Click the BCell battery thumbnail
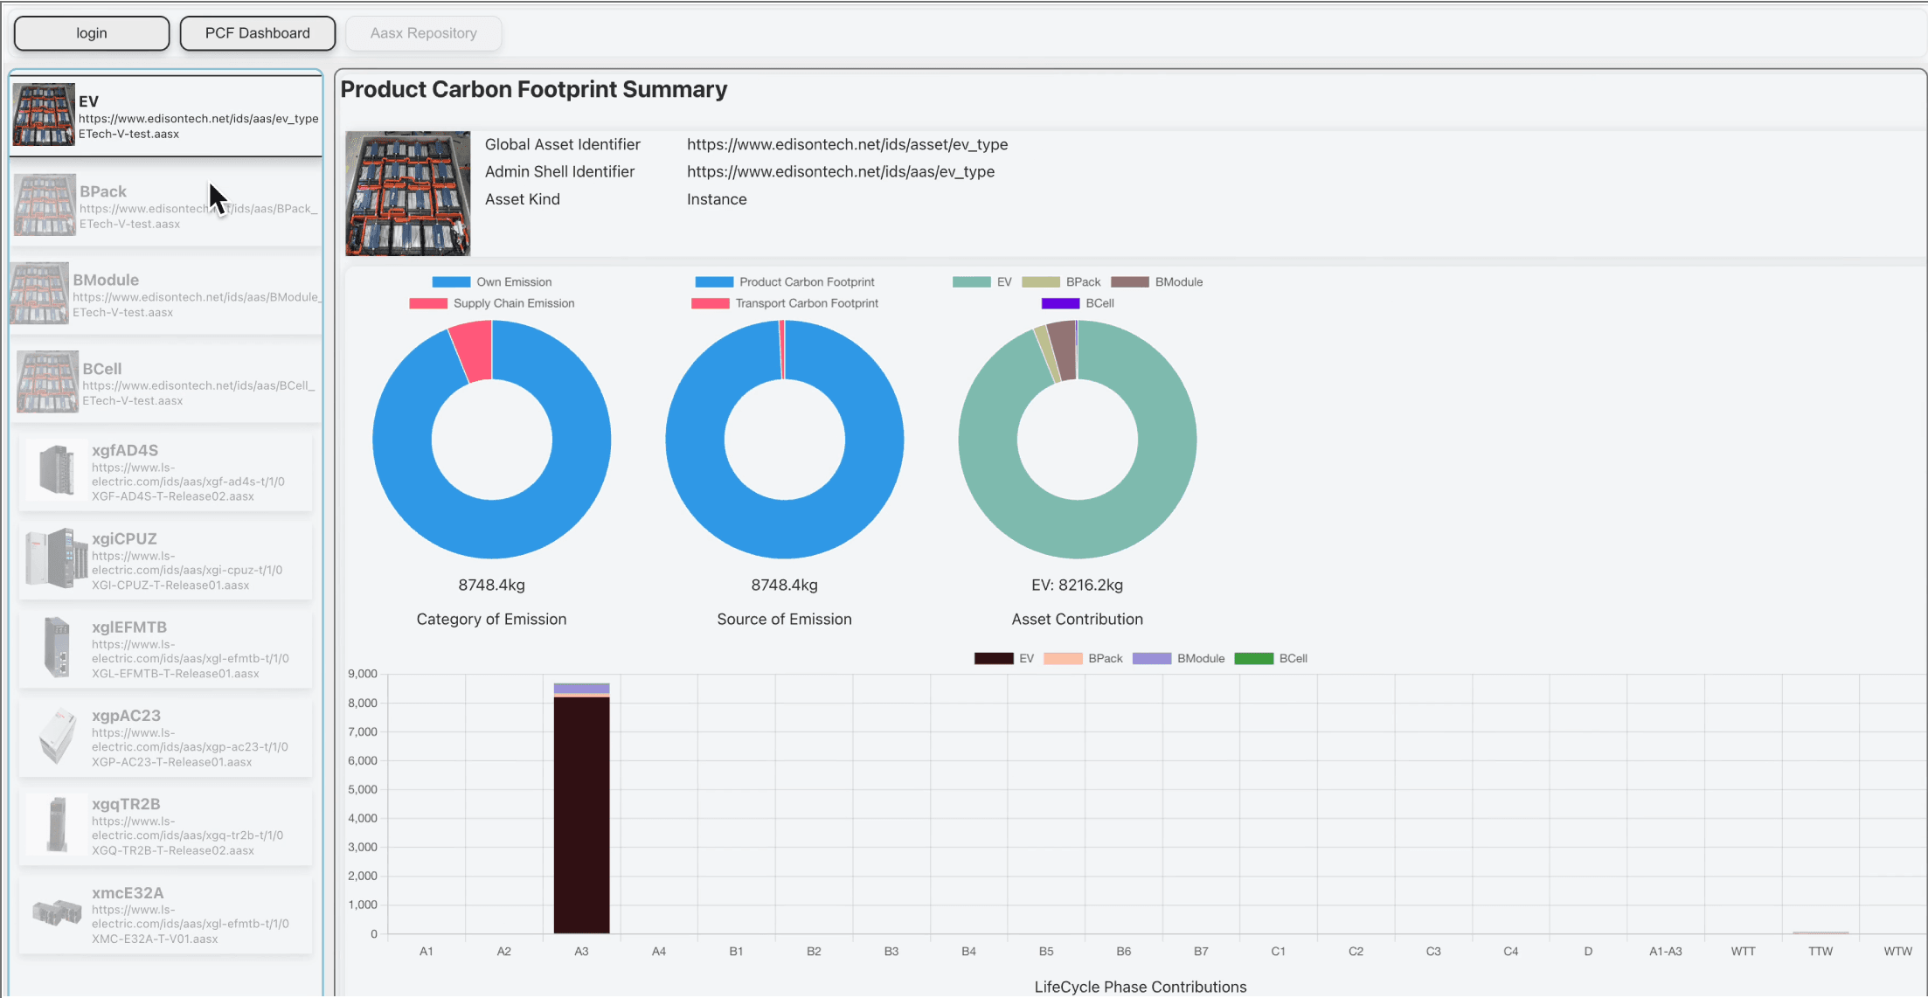 coord(47,382)
